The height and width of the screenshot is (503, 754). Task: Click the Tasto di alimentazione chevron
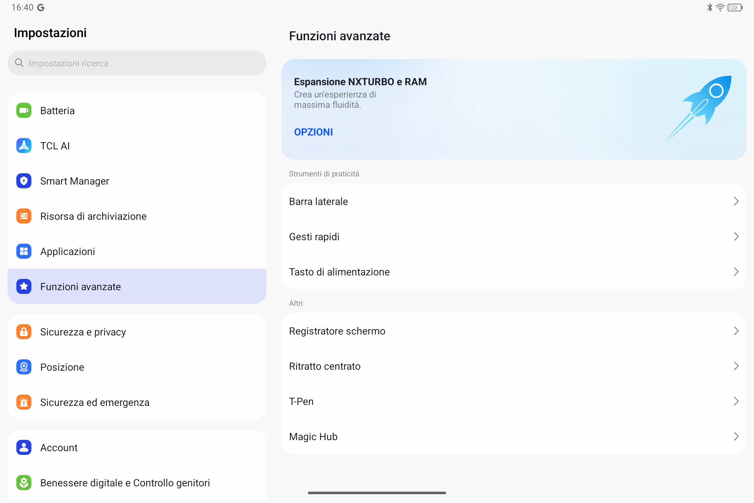click(x=736, y=272)
